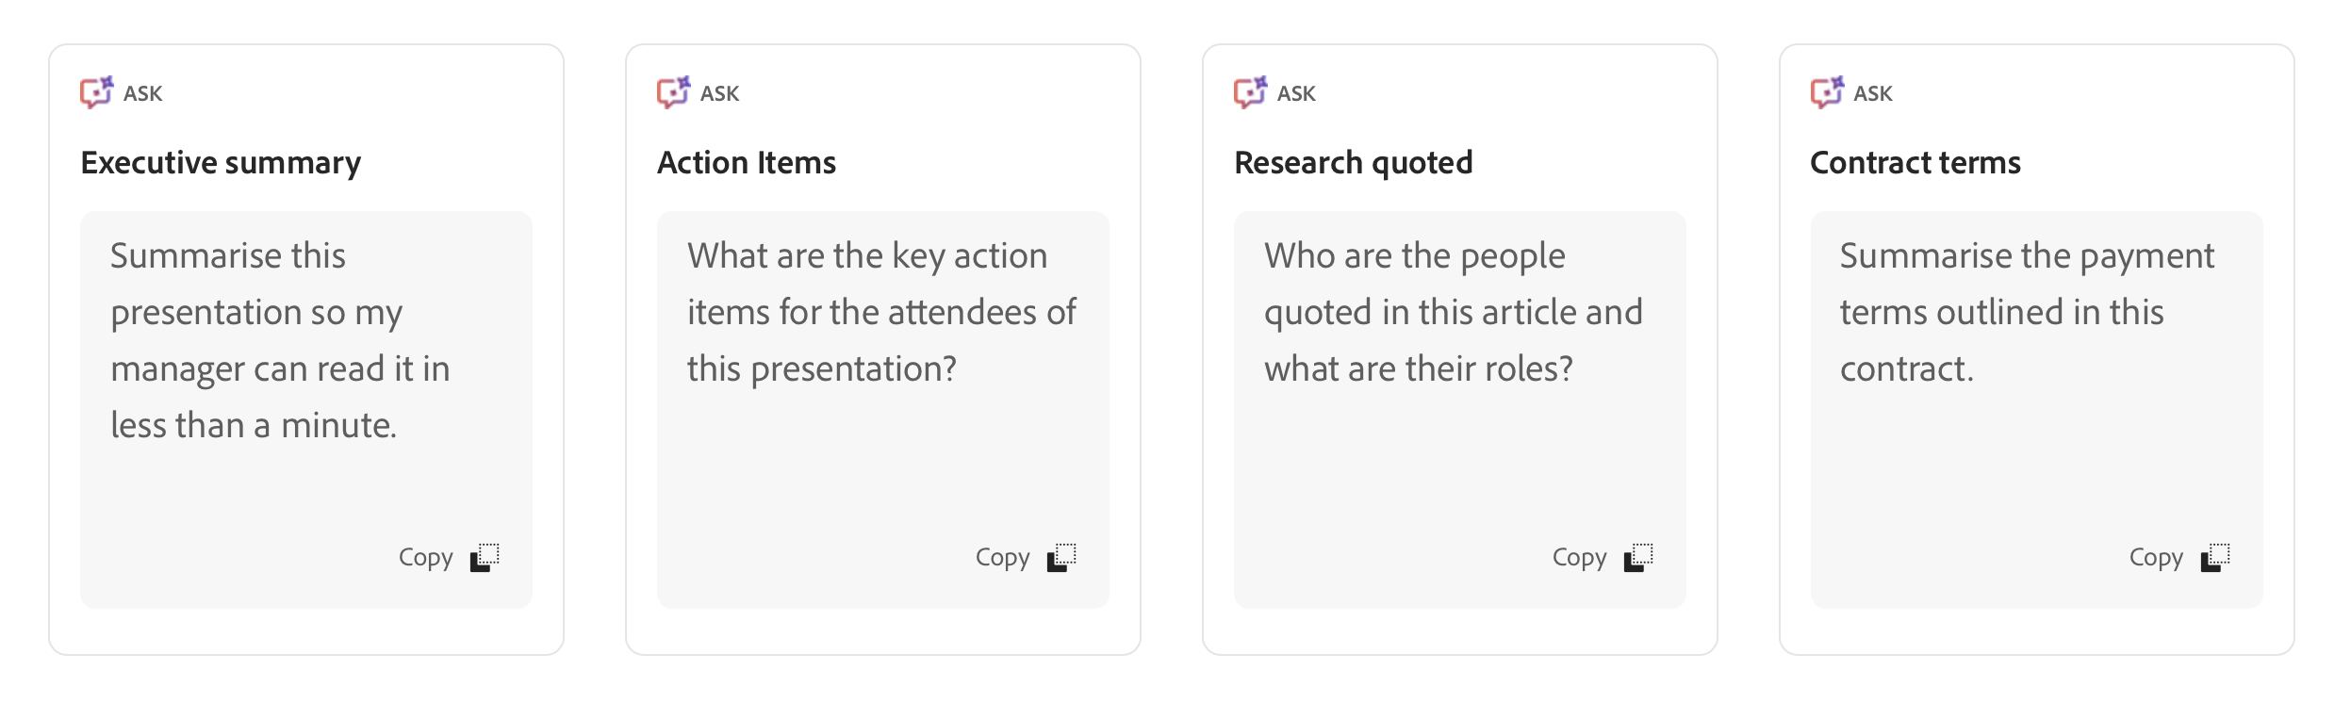This screenshot has height=703, width=2351.
Task: Copy the Research quoted prompt
Action: (1579, 557)
